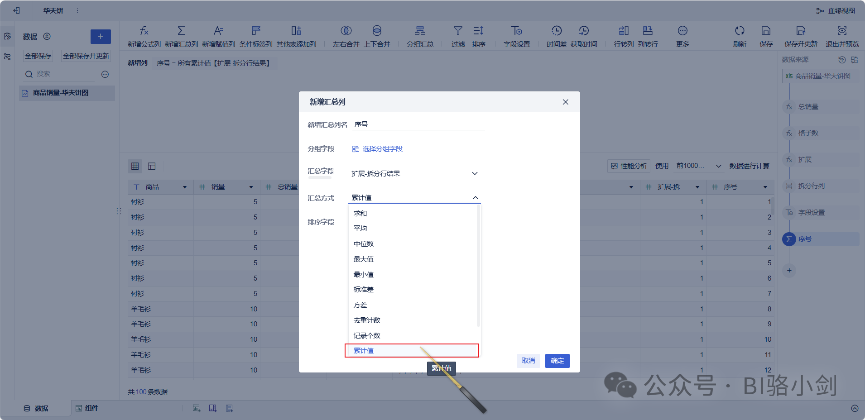Image resolution: width=865 pixels, height=420 pixels.
Task: Click the add step plus in the flow
Action: (789, 270)
